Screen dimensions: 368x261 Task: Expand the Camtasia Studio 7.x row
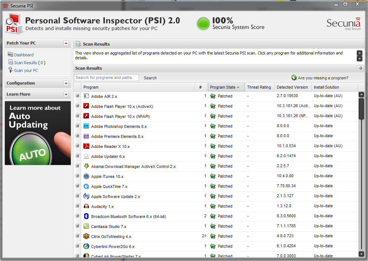click(x=77, y=226)
